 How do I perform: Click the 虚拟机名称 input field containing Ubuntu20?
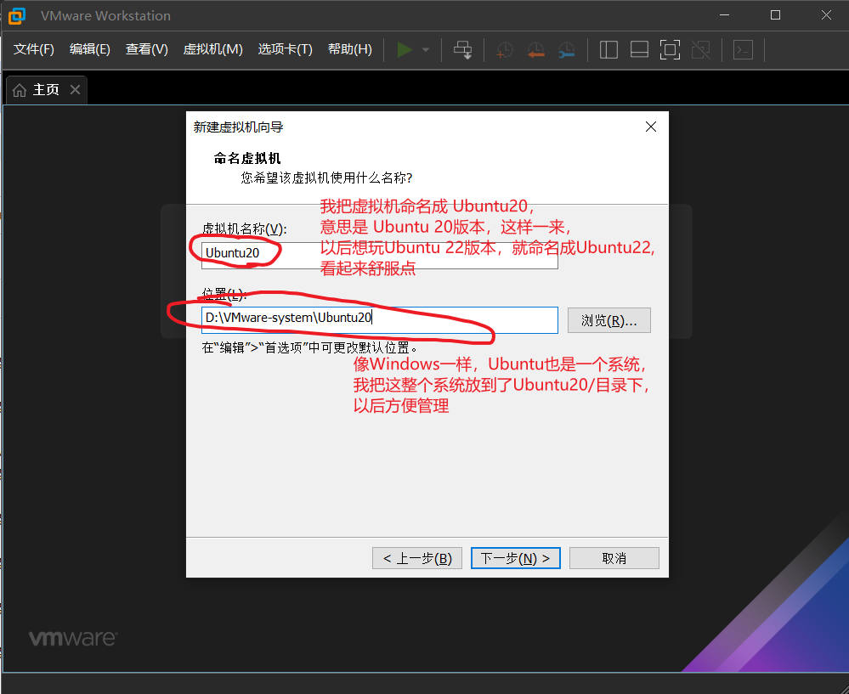tap(380, 255)
